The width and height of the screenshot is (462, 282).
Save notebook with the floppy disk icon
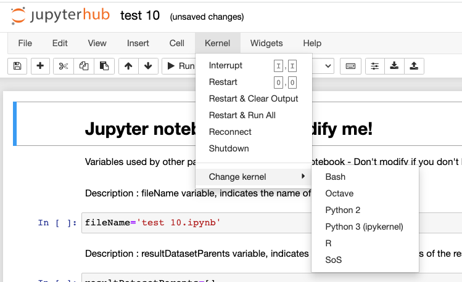17,66
